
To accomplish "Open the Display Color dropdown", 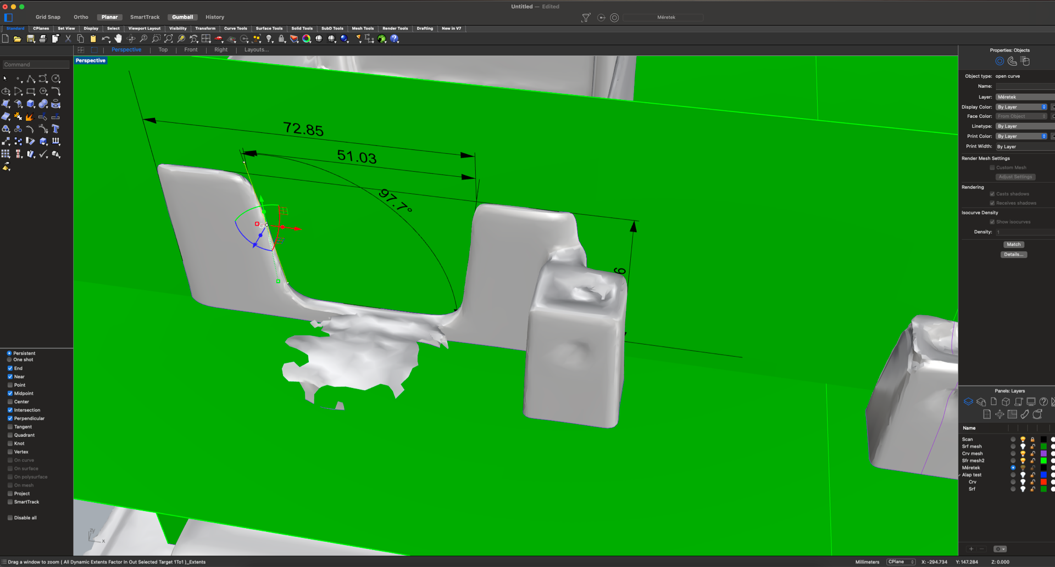I will click(1022, 107).
